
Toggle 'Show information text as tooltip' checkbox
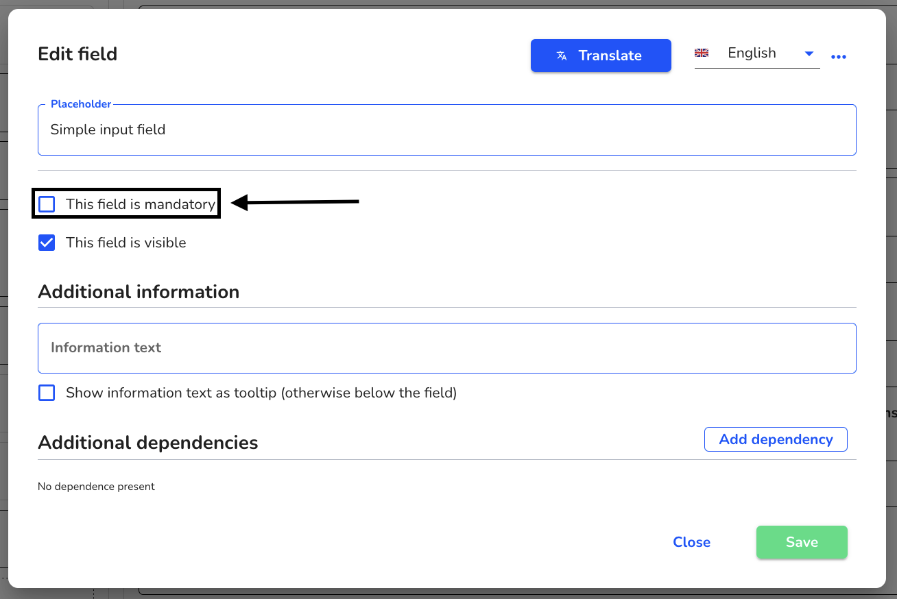(47, 393)
